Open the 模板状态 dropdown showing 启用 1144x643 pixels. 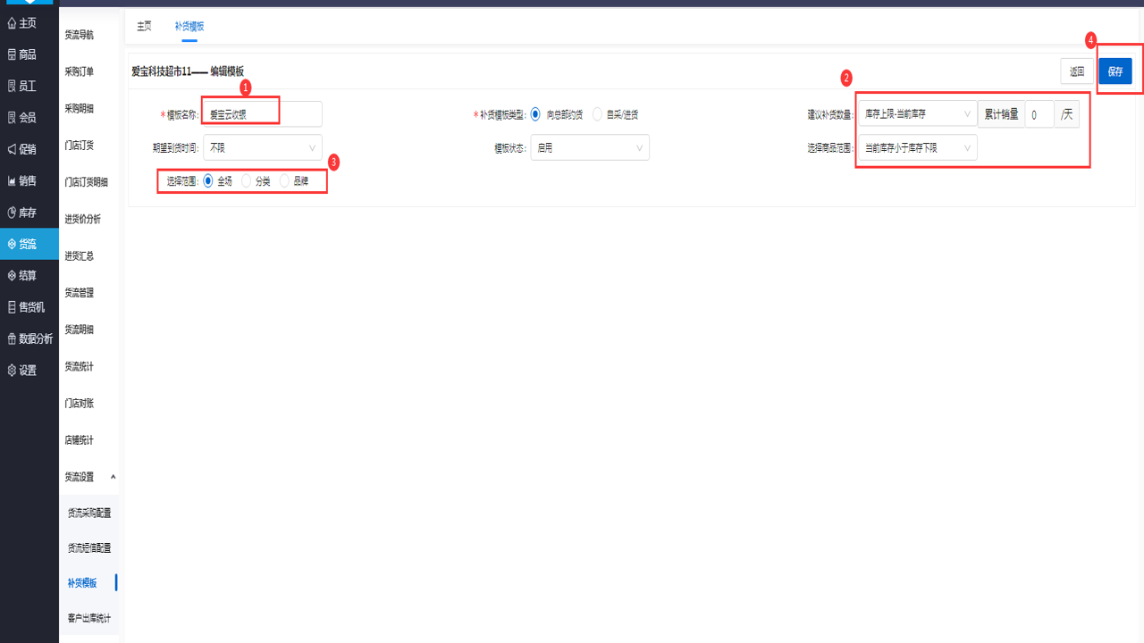click(590, 147)
